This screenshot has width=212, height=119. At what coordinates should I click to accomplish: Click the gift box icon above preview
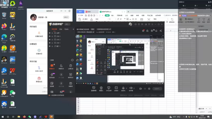coord(143,31)
